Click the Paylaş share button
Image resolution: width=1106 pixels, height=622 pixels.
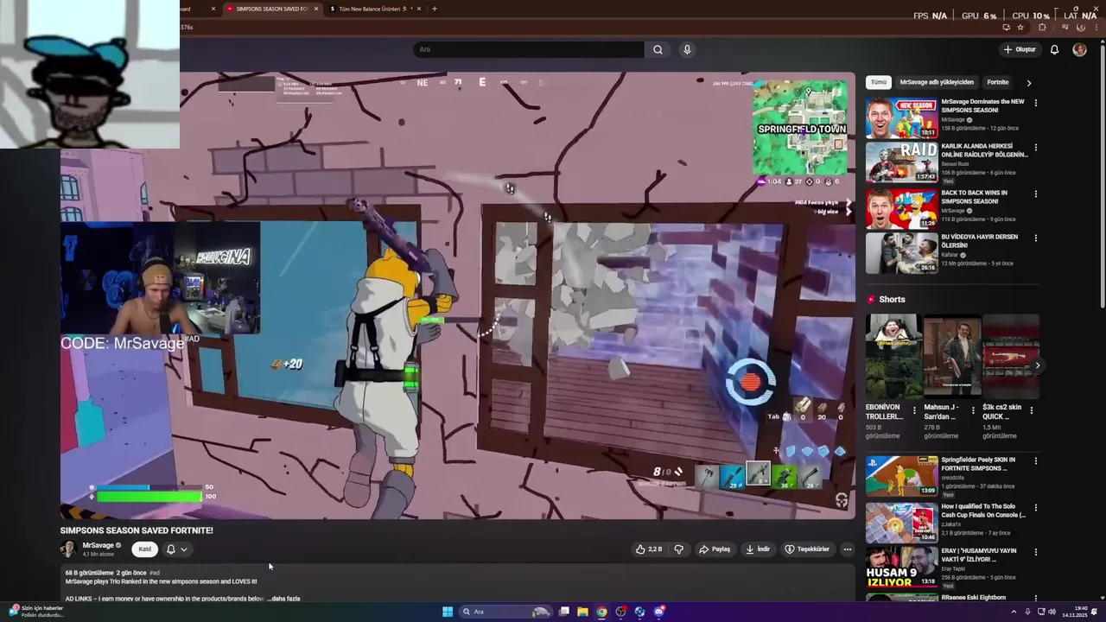[x=715, y=549]
